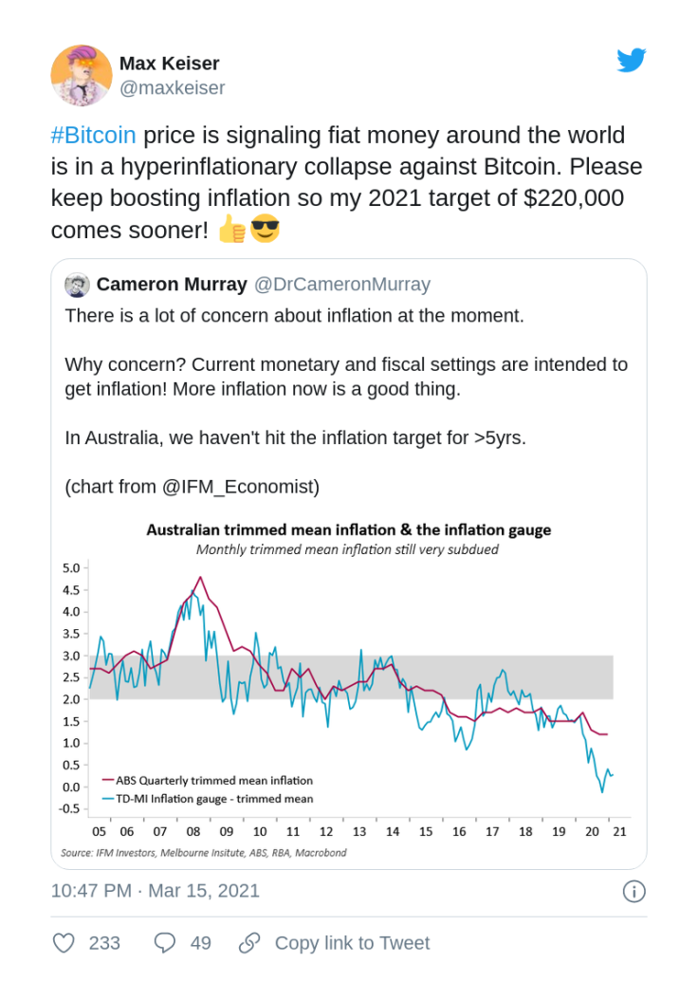The height and width of the screenshot is (1000, 698).
Task: Click the 233 likes count
Action: click(x=104, y=943)
